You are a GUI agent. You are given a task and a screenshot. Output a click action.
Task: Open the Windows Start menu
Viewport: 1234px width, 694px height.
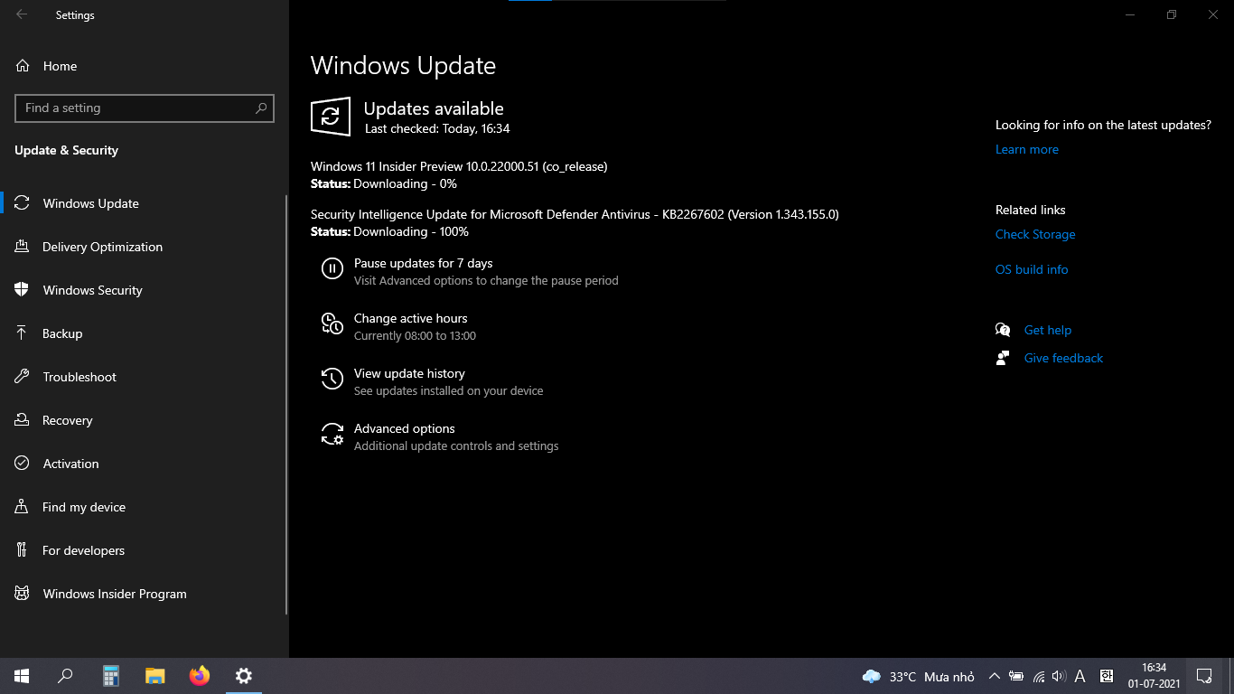[22, 676]
